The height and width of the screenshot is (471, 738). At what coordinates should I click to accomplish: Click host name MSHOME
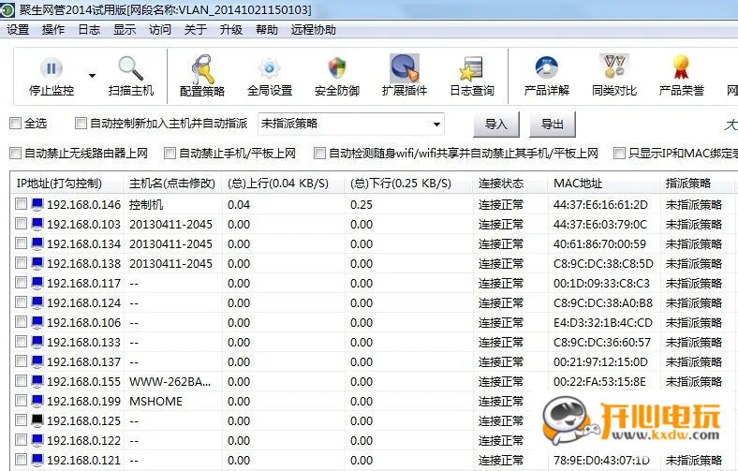(155, 402)
